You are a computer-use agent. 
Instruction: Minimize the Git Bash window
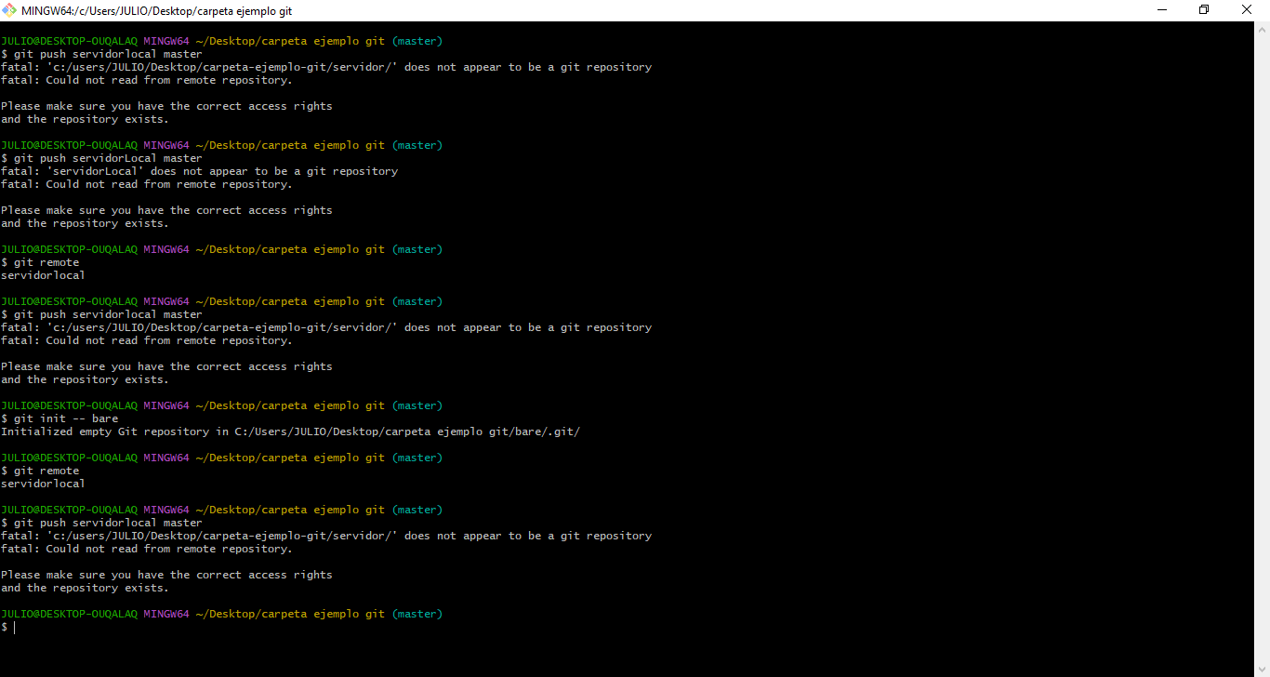[x=1162, y=10]
